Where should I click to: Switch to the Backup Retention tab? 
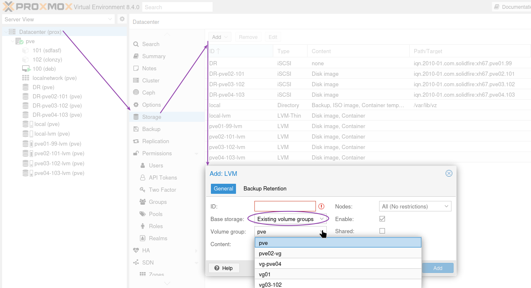(x=265, y=189)
